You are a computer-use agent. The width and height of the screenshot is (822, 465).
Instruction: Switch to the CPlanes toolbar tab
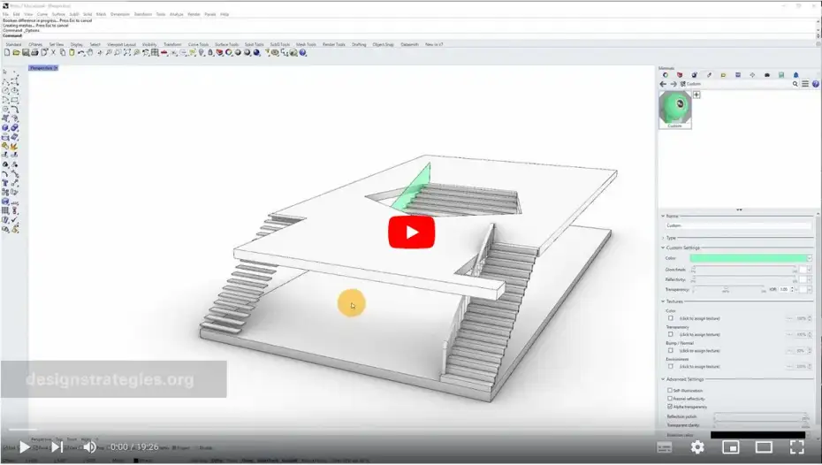[35, 44]
